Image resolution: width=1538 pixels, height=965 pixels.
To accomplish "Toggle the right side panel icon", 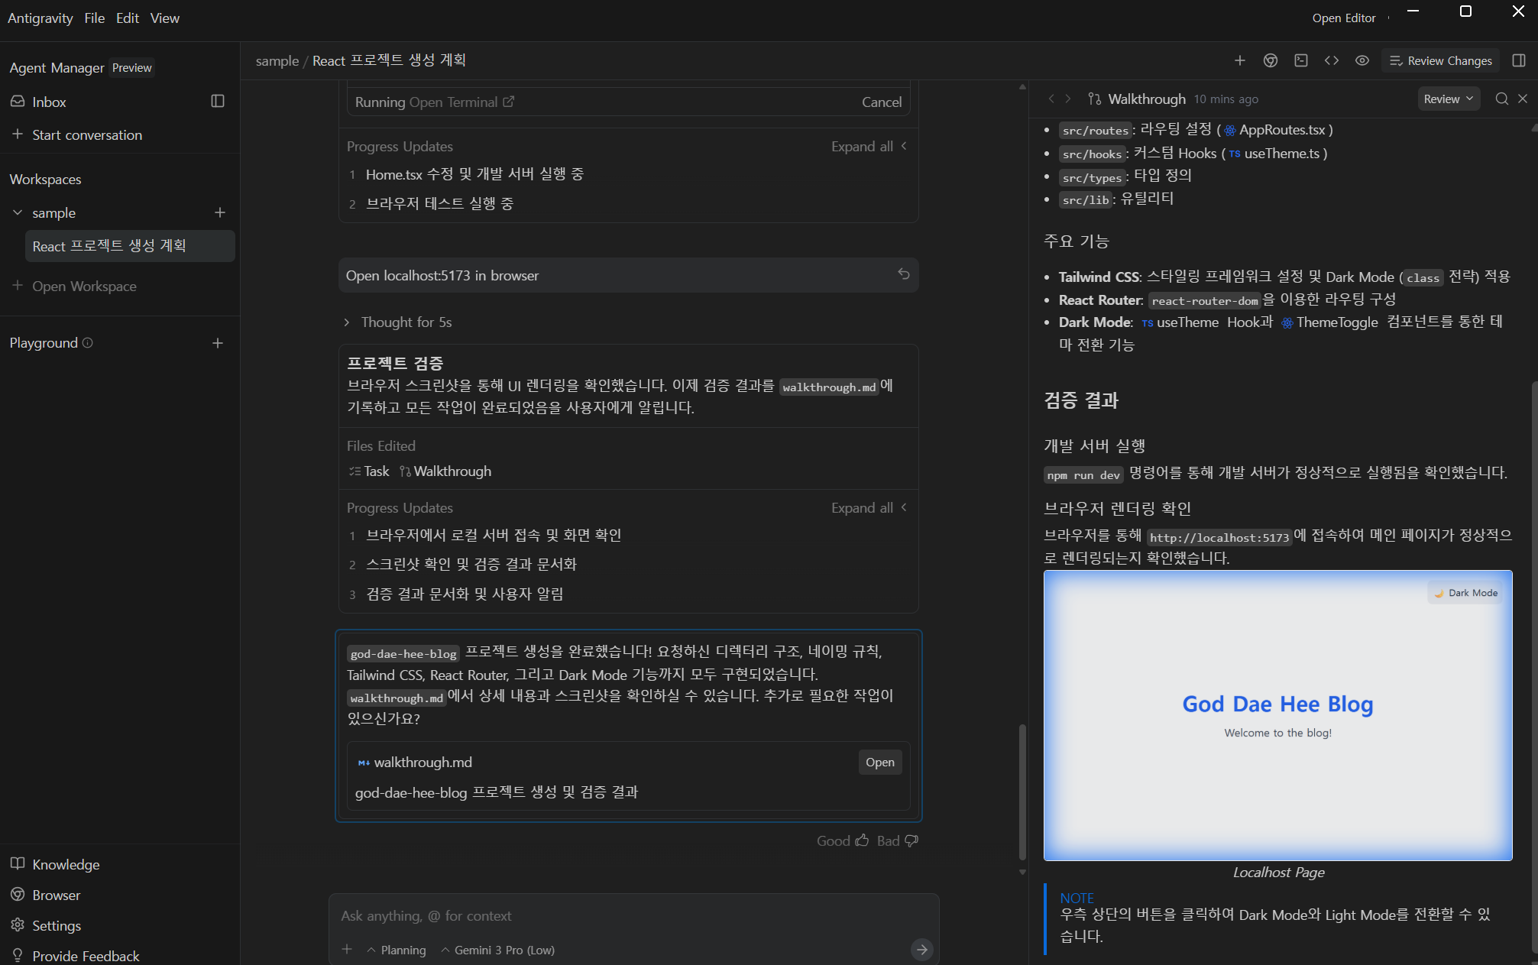I will tap(1519, 61).
